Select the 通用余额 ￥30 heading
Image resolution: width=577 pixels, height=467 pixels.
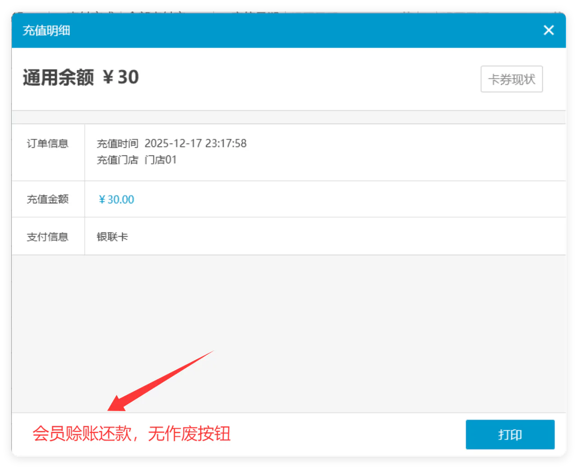pyautogui.click(x=81, y=78)
